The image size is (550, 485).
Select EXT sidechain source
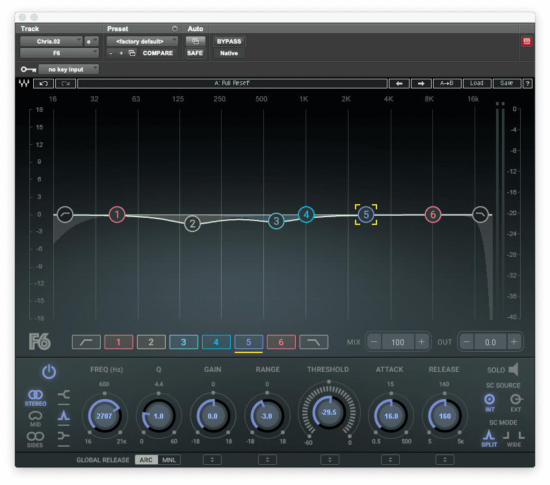(x=516, y=399)
